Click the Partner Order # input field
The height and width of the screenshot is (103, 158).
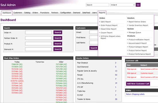coord(38,38)
